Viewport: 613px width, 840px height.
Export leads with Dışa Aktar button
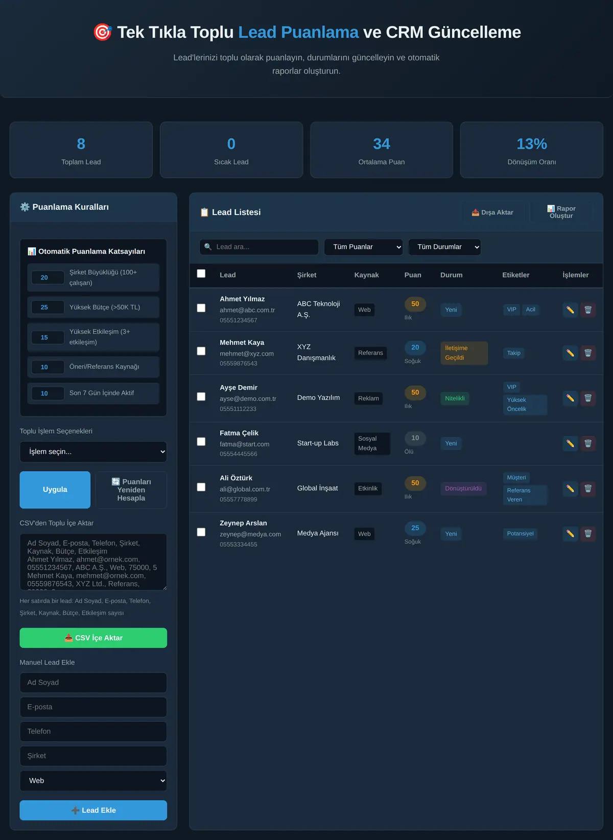click(493, 212)
